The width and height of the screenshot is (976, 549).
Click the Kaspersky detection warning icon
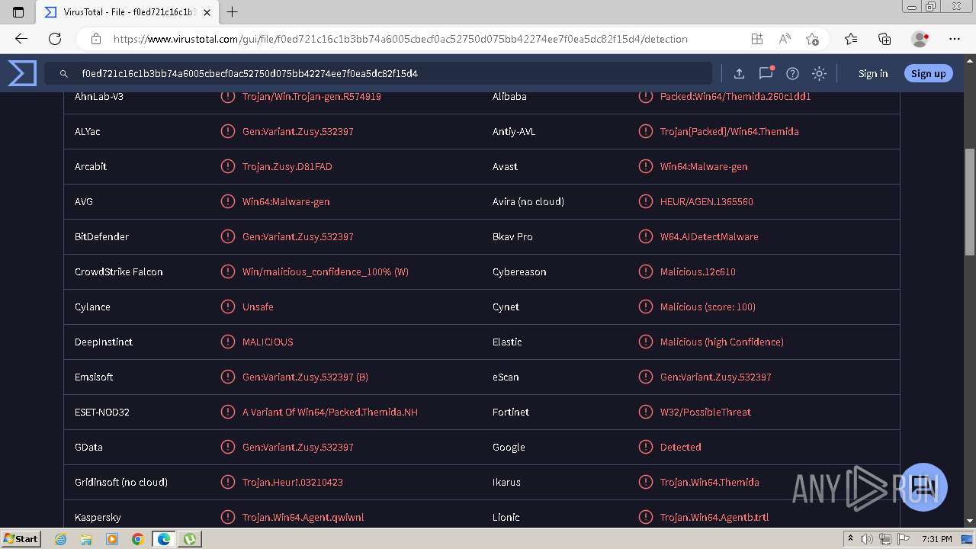(x=227, y=517)
